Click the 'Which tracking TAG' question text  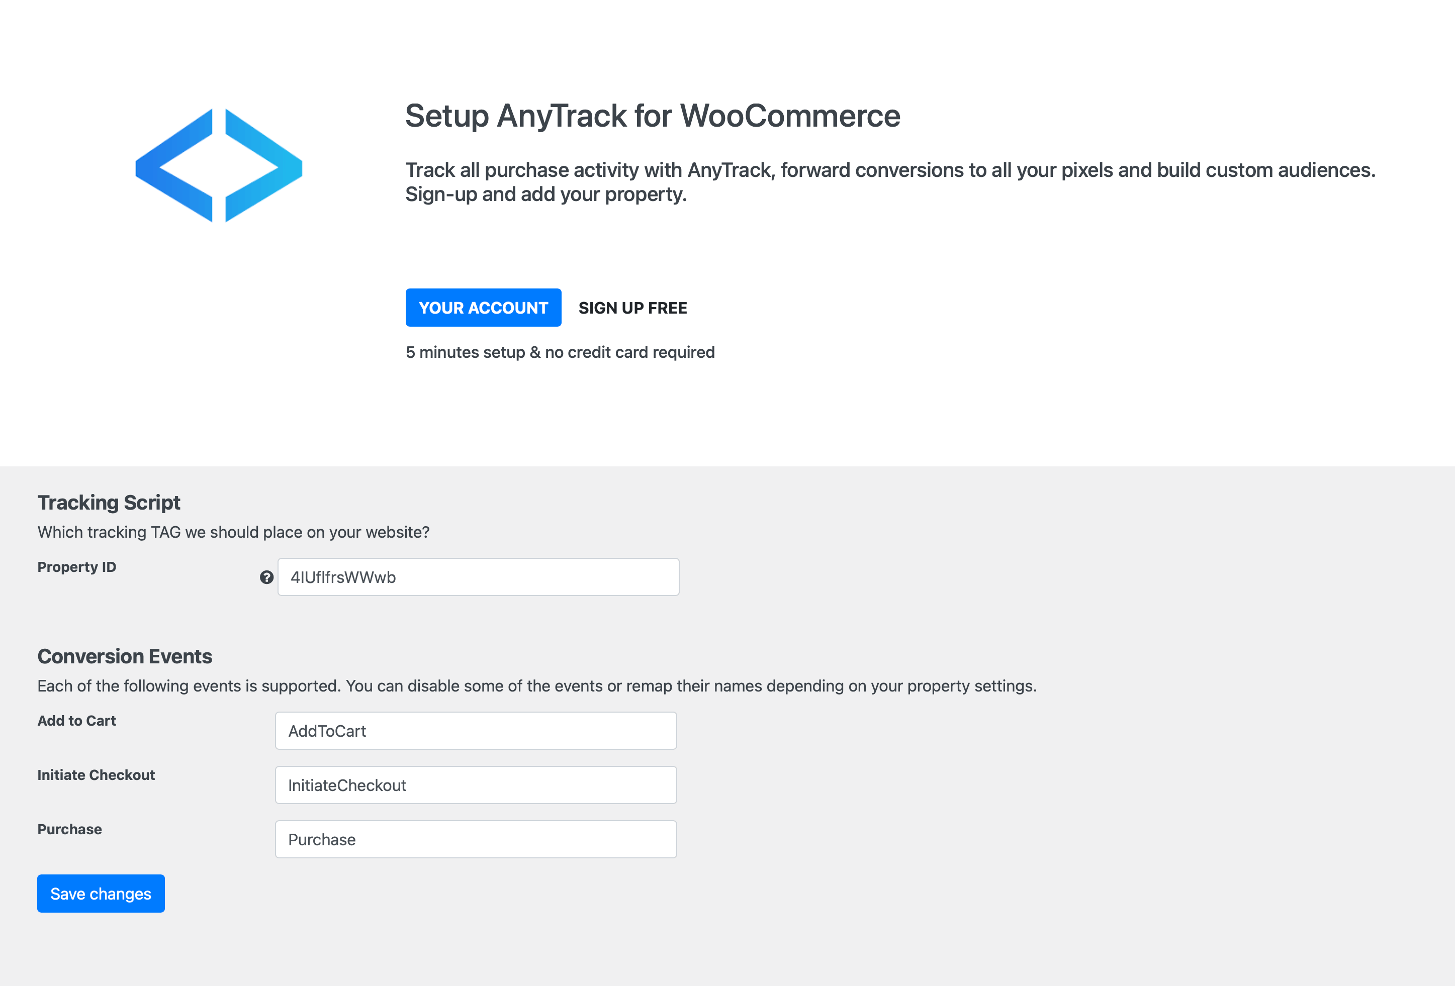(x=233, y=532)
